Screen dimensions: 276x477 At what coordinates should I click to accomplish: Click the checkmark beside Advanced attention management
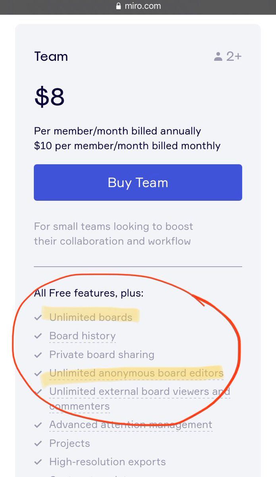[38, 425]
